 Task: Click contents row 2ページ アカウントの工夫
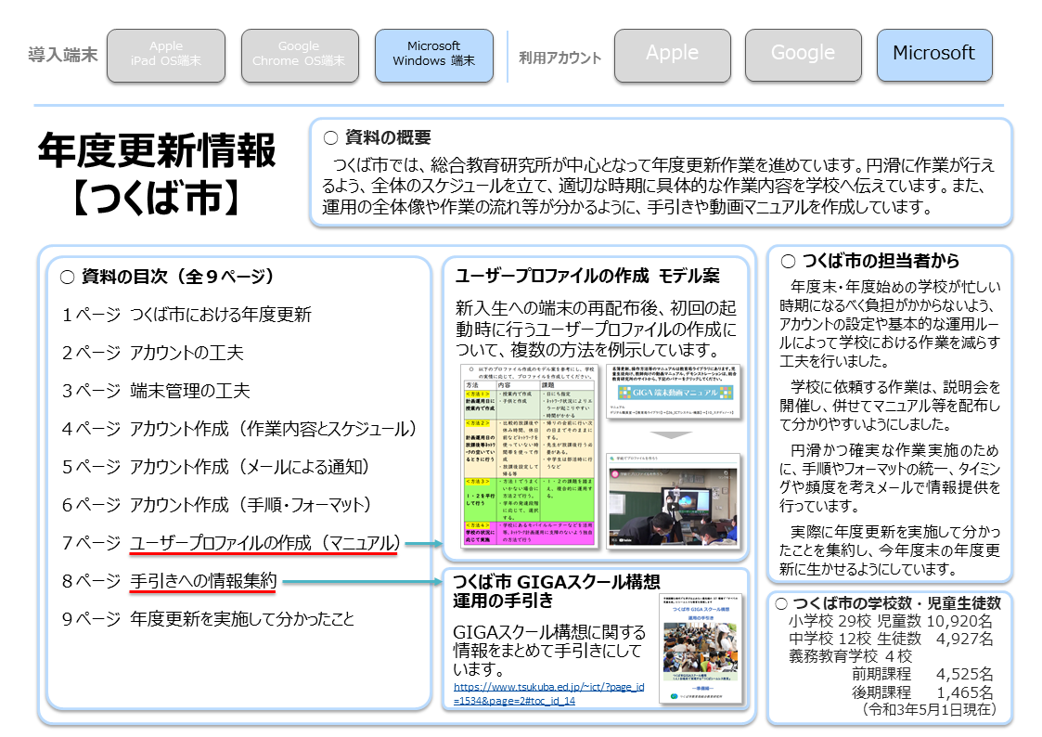point(153,352)
